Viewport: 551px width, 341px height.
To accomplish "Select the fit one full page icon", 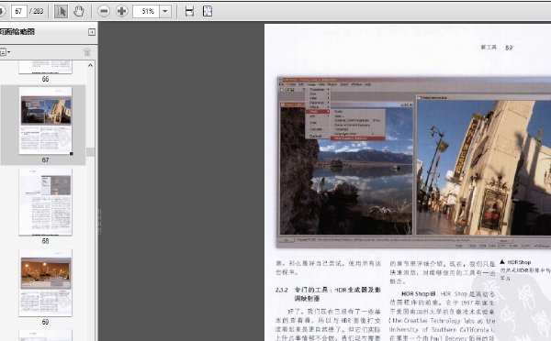I will [x=208, y=12].
